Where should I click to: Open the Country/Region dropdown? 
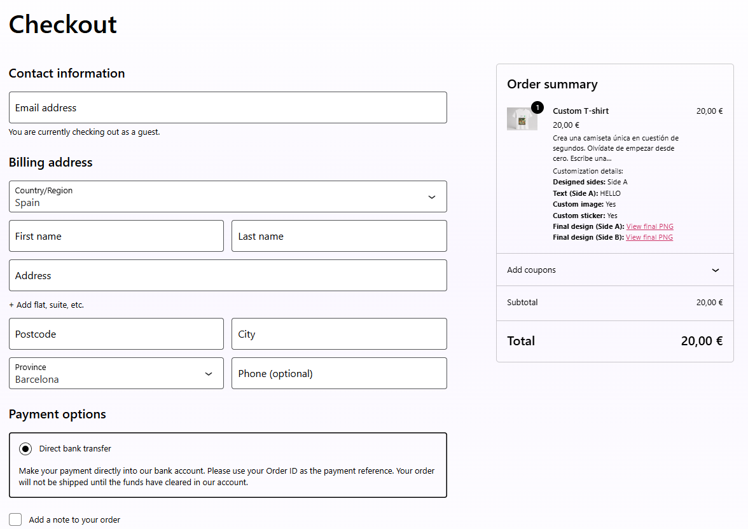[x=228, y=196]
